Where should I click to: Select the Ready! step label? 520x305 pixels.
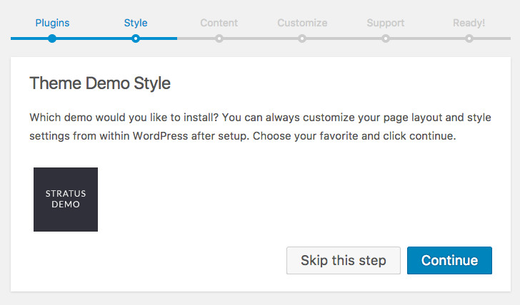click(469, 23)
